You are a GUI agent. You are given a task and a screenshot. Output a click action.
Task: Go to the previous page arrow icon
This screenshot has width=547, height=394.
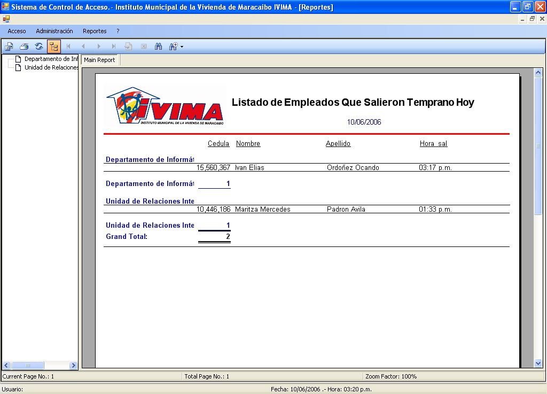[x=83, y=47]
